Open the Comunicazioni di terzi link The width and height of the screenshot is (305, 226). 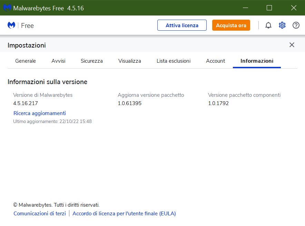tap(40, 213)
